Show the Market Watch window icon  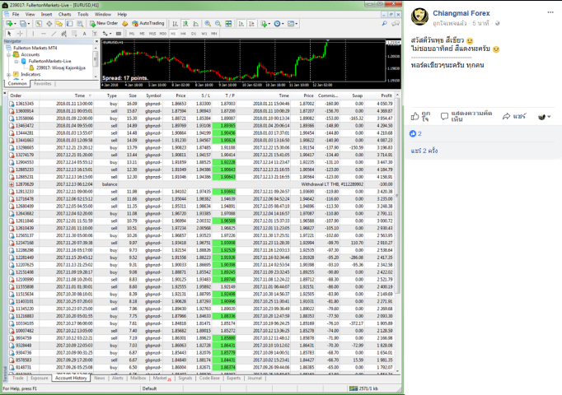pos(39,24)
